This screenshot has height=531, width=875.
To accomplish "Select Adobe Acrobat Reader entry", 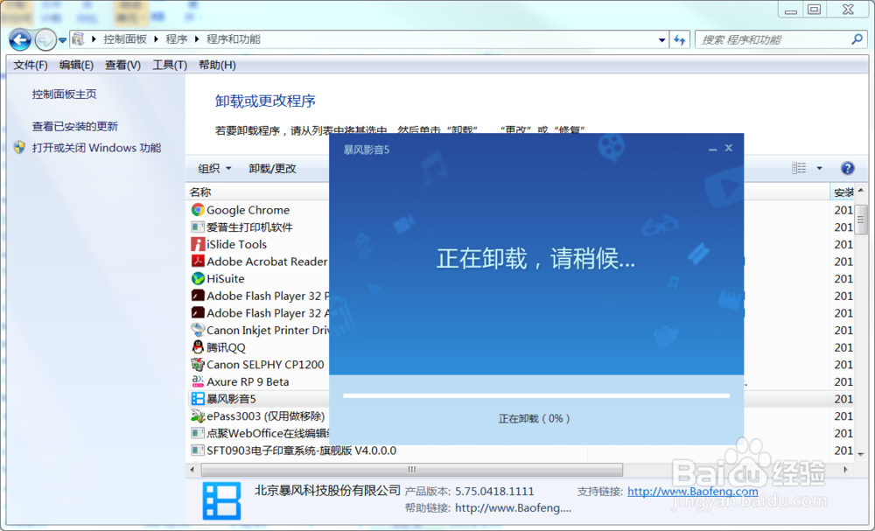I will point(267,262).
